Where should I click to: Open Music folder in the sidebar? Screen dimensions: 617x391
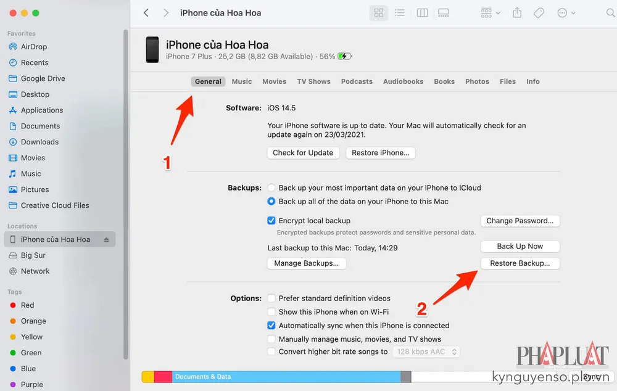pyautogui.click(x=30, y=173)
